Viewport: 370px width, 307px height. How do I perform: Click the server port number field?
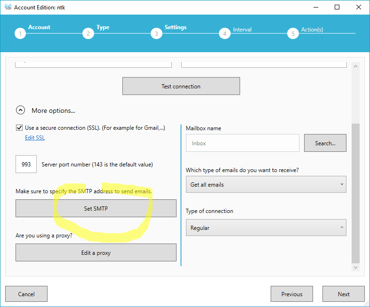[x=26, y=164]
